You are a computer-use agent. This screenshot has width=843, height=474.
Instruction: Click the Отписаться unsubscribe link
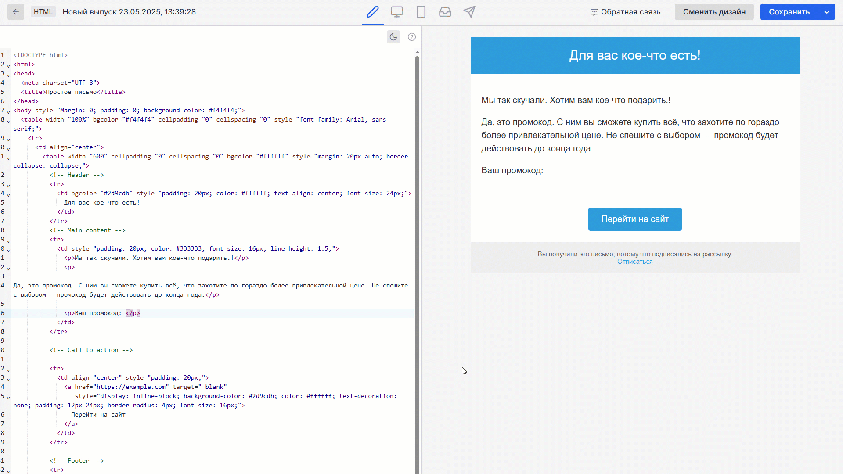[635, 261]
